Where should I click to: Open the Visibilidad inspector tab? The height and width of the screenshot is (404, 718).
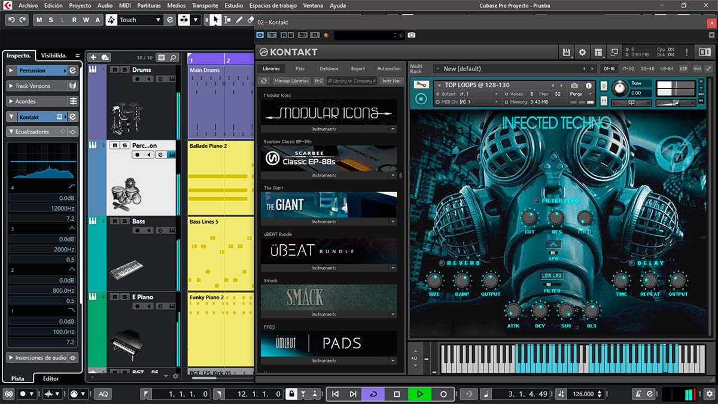point(54,56)
